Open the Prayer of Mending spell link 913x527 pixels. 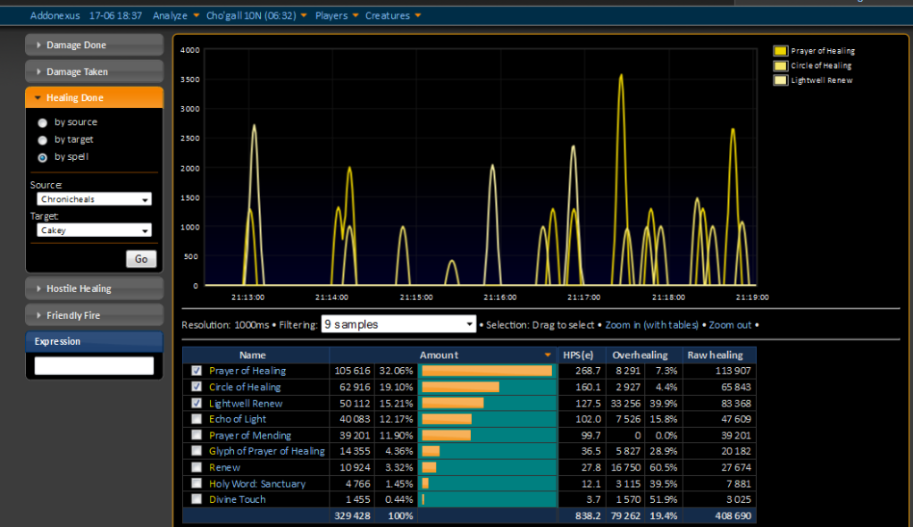(250, 436)
